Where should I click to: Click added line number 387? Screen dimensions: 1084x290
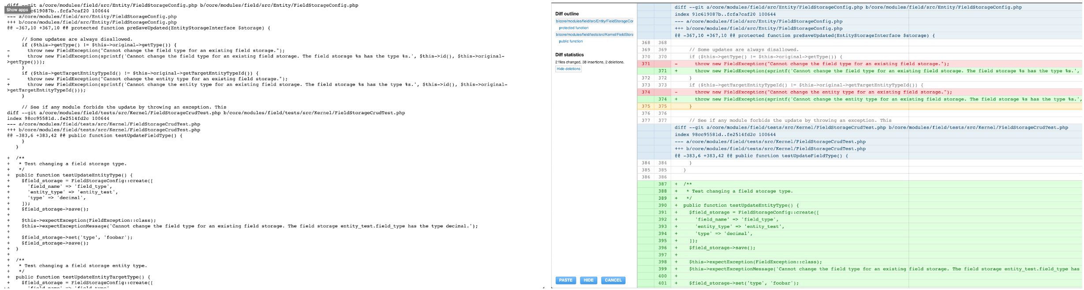point(662,184)
